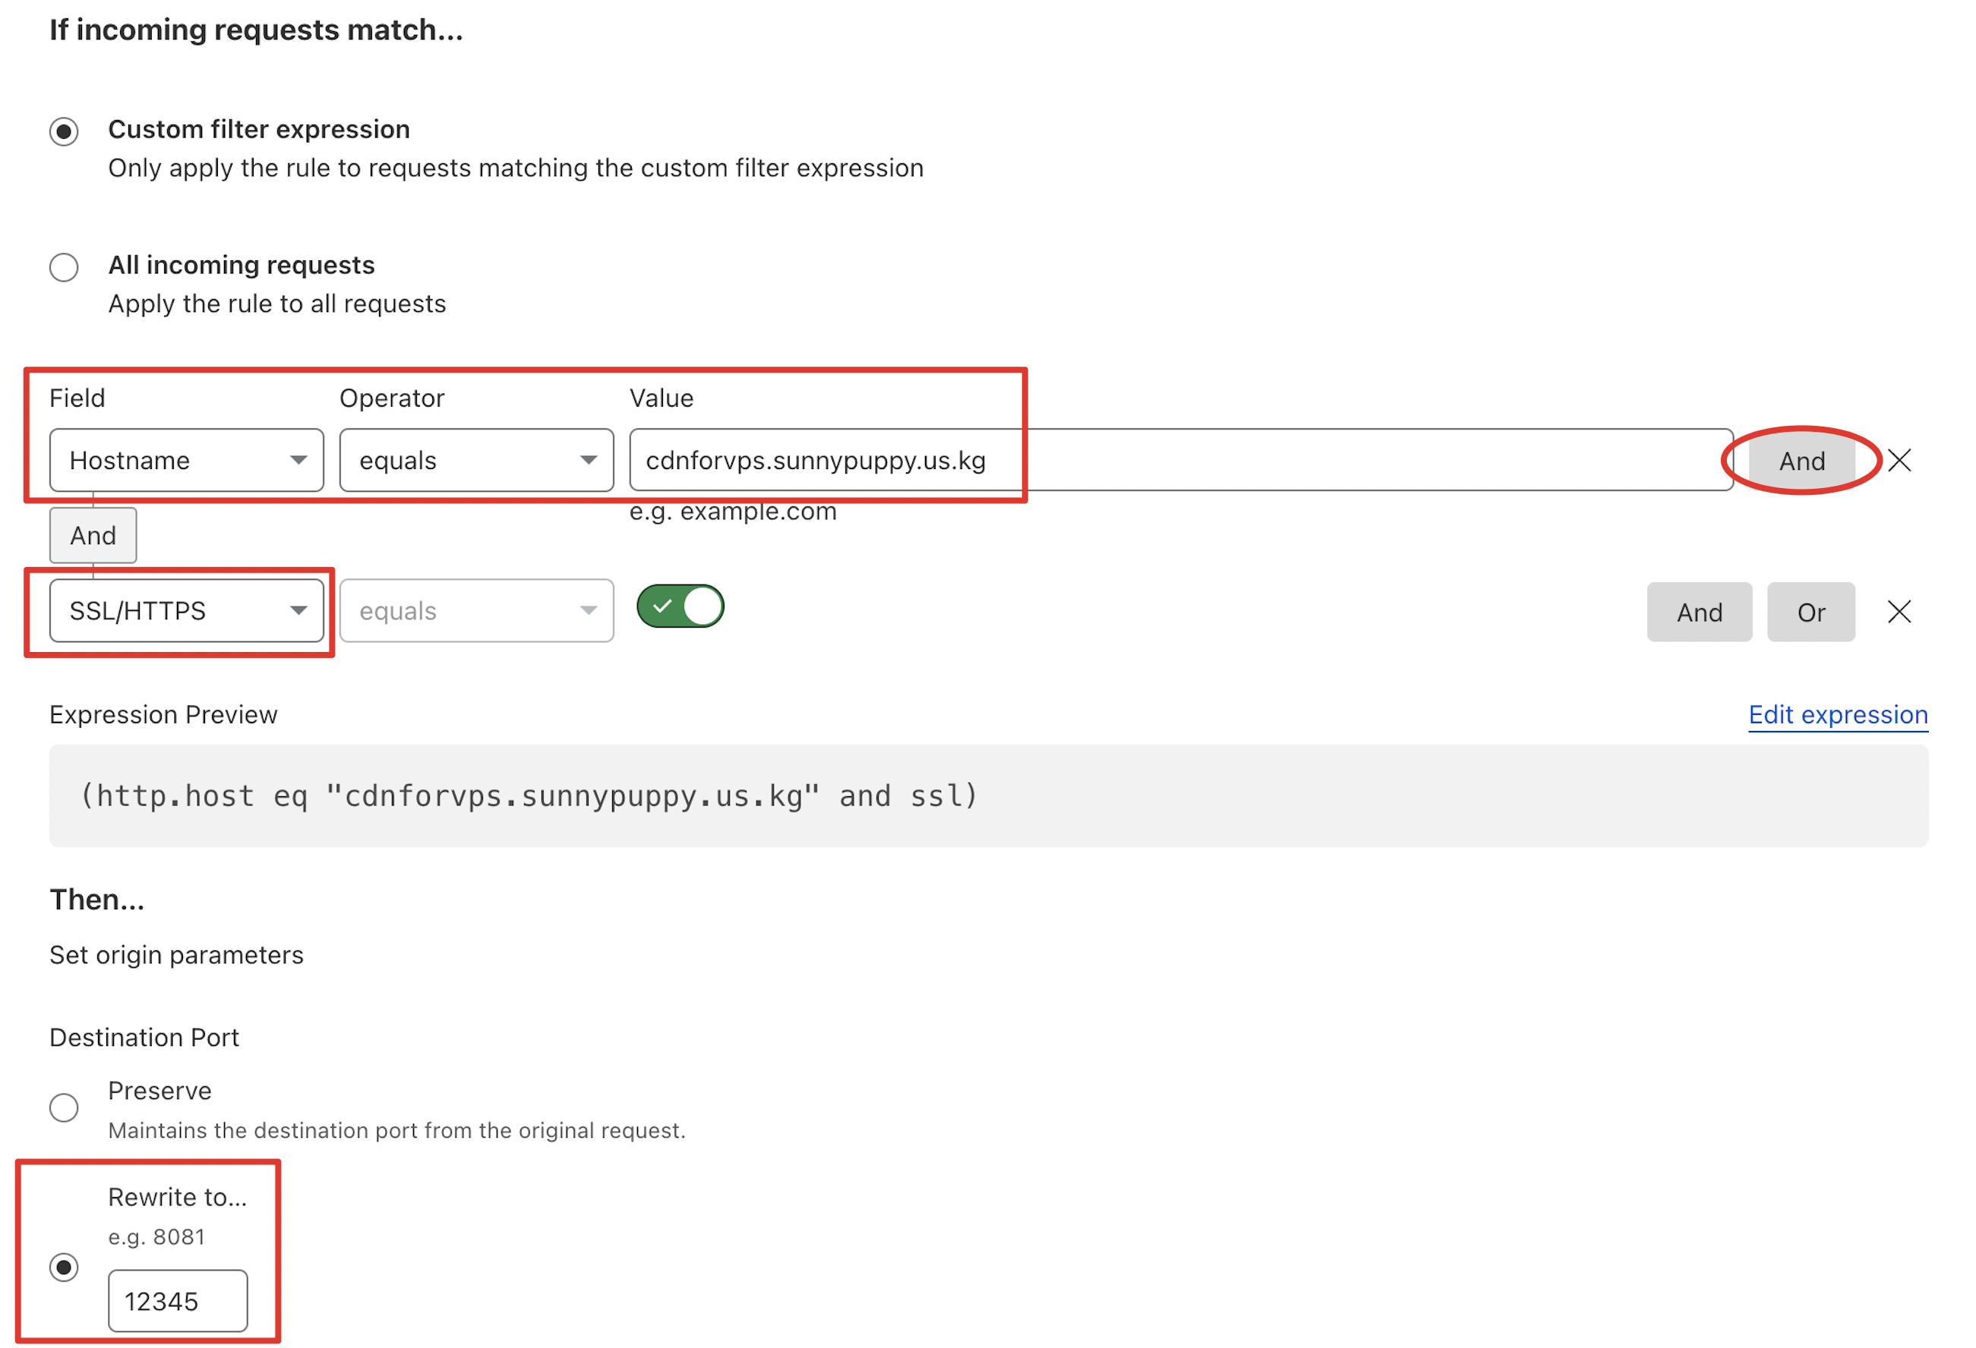The height and width of the screenshot is (1348, 1976).
Task: Open the Hostname field dropdown arrow
Action: click(x=299, y=460)
